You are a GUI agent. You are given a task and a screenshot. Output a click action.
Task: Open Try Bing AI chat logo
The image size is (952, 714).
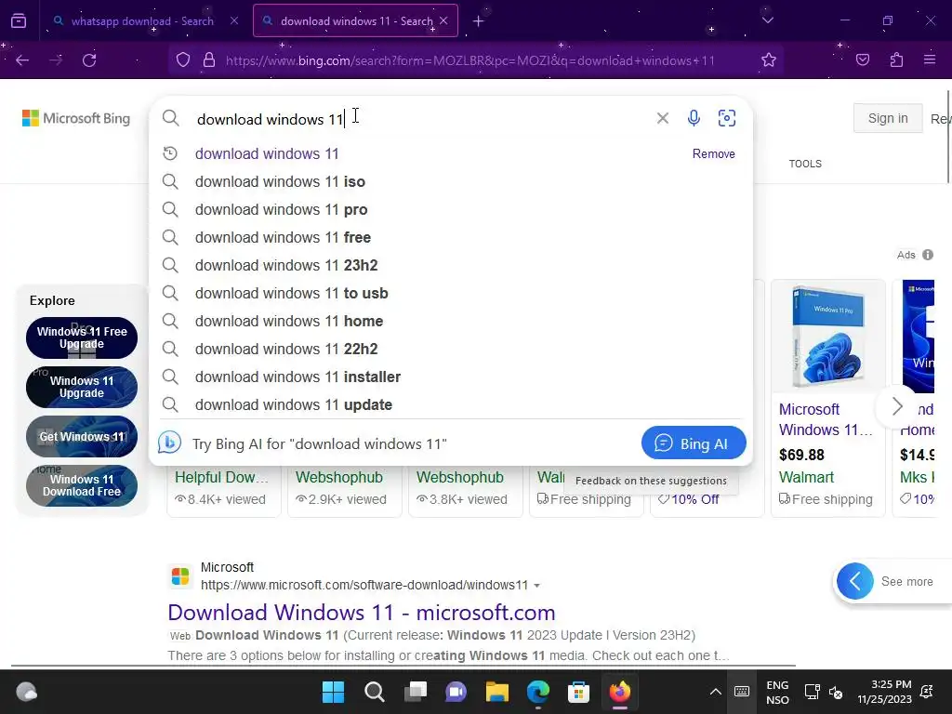pyautogui.click(x=169, y=443)
